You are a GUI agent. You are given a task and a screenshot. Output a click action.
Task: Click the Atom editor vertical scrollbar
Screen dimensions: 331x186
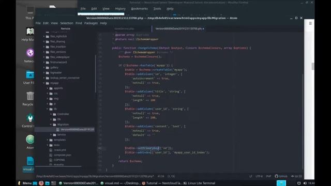point(303,121)
